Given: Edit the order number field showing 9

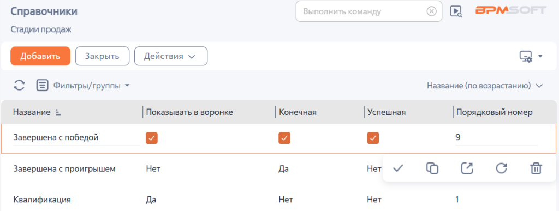Looking at the screenshot, I should point(496,138).
